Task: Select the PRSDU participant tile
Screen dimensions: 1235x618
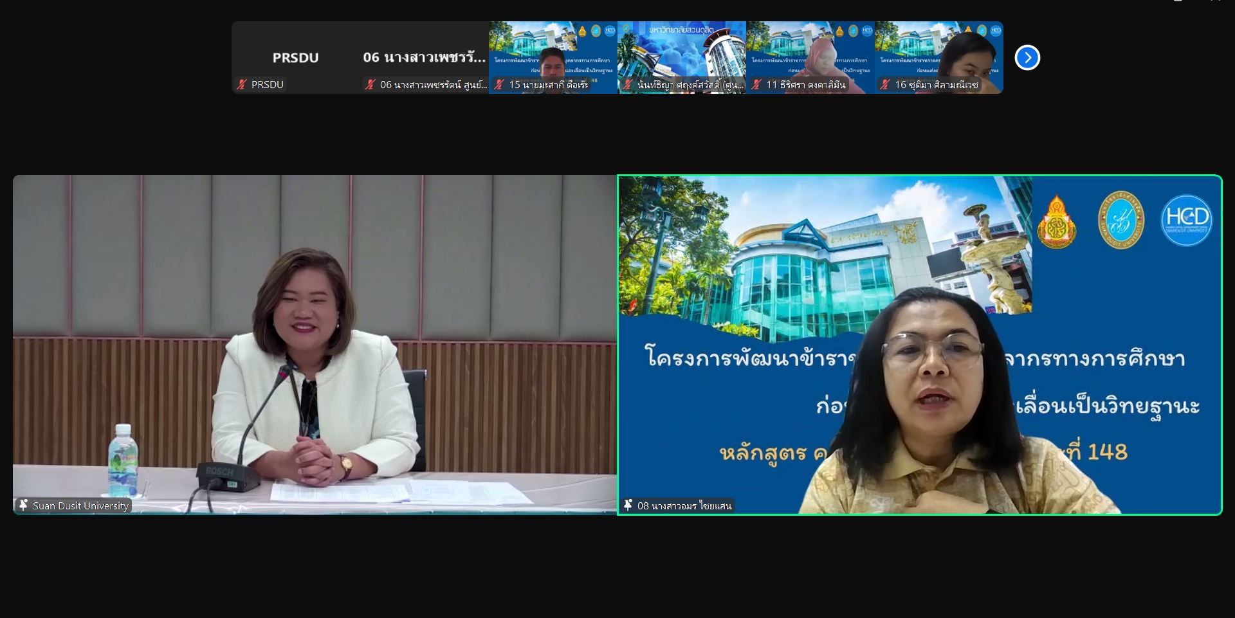Action: click(x=296, y=58)
